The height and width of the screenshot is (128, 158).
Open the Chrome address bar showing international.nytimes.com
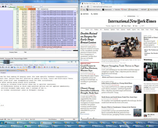pyautogui.click(x=124, y=7)
